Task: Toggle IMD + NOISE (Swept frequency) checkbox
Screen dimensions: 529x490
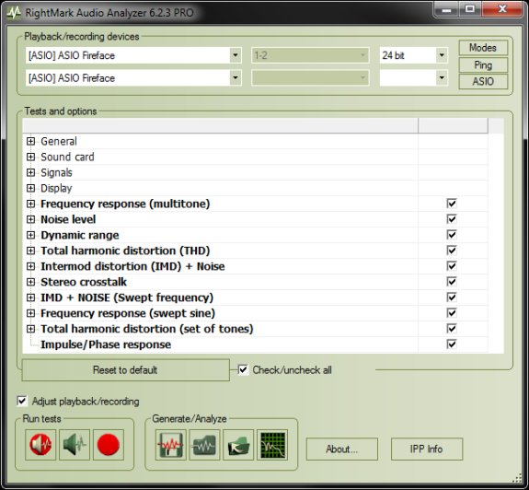Action: point(452,297)
